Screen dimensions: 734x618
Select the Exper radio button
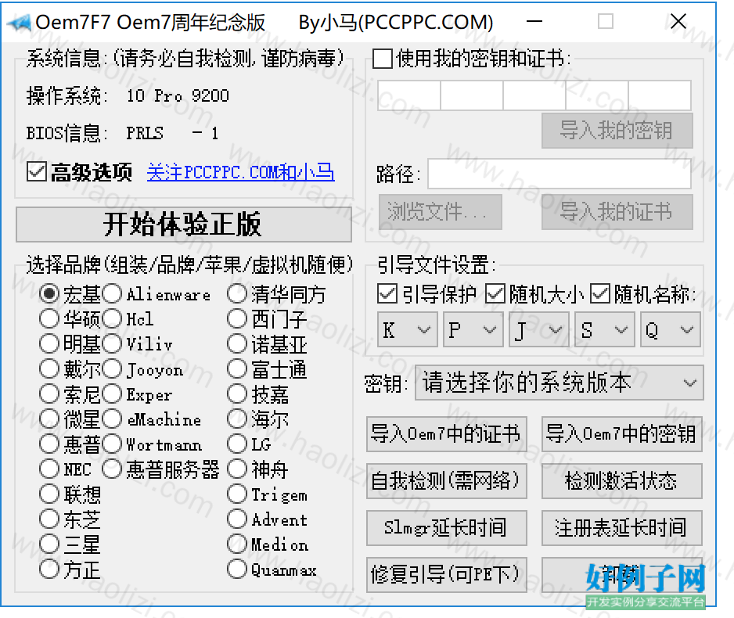tap(113, 394)
